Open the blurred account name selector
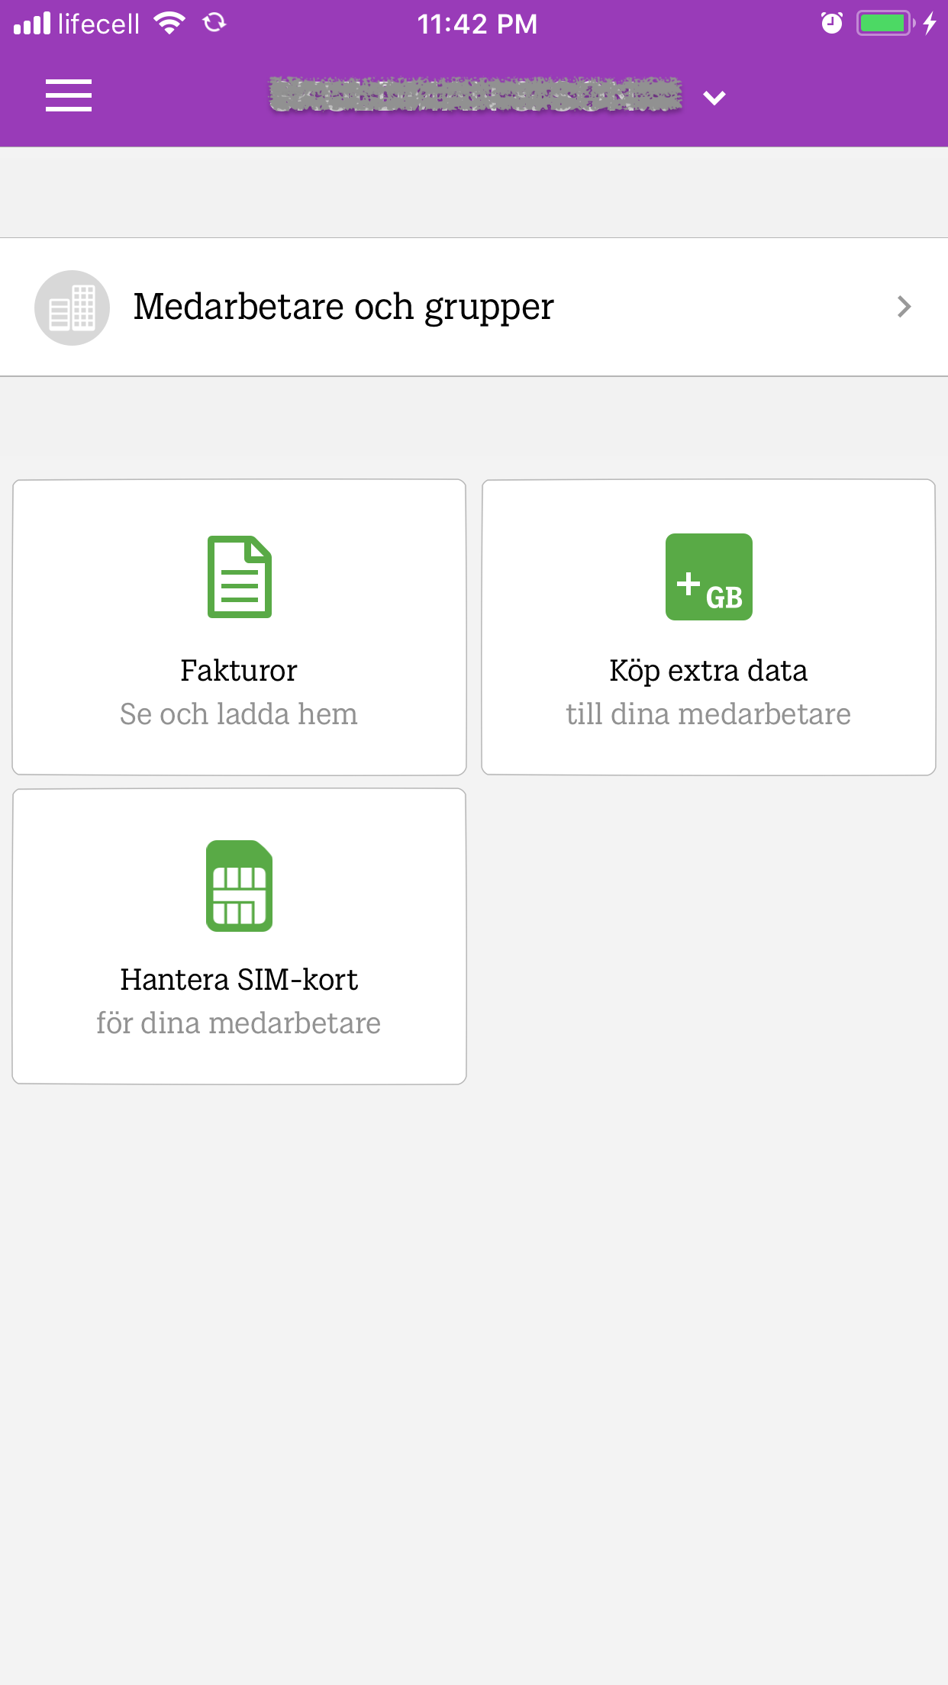 (476, 95)
